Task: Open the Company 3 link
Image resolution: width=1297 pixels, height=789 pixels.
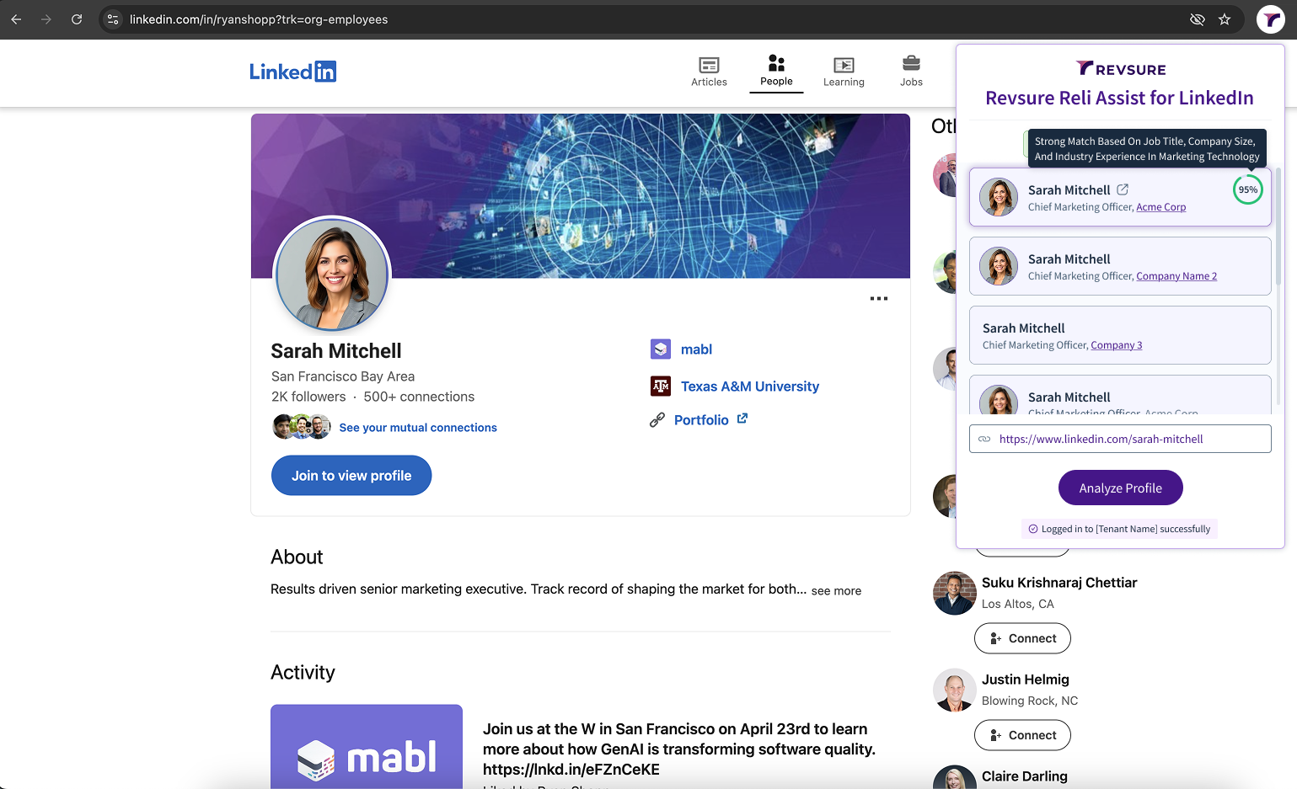Action: point(1117,345)
